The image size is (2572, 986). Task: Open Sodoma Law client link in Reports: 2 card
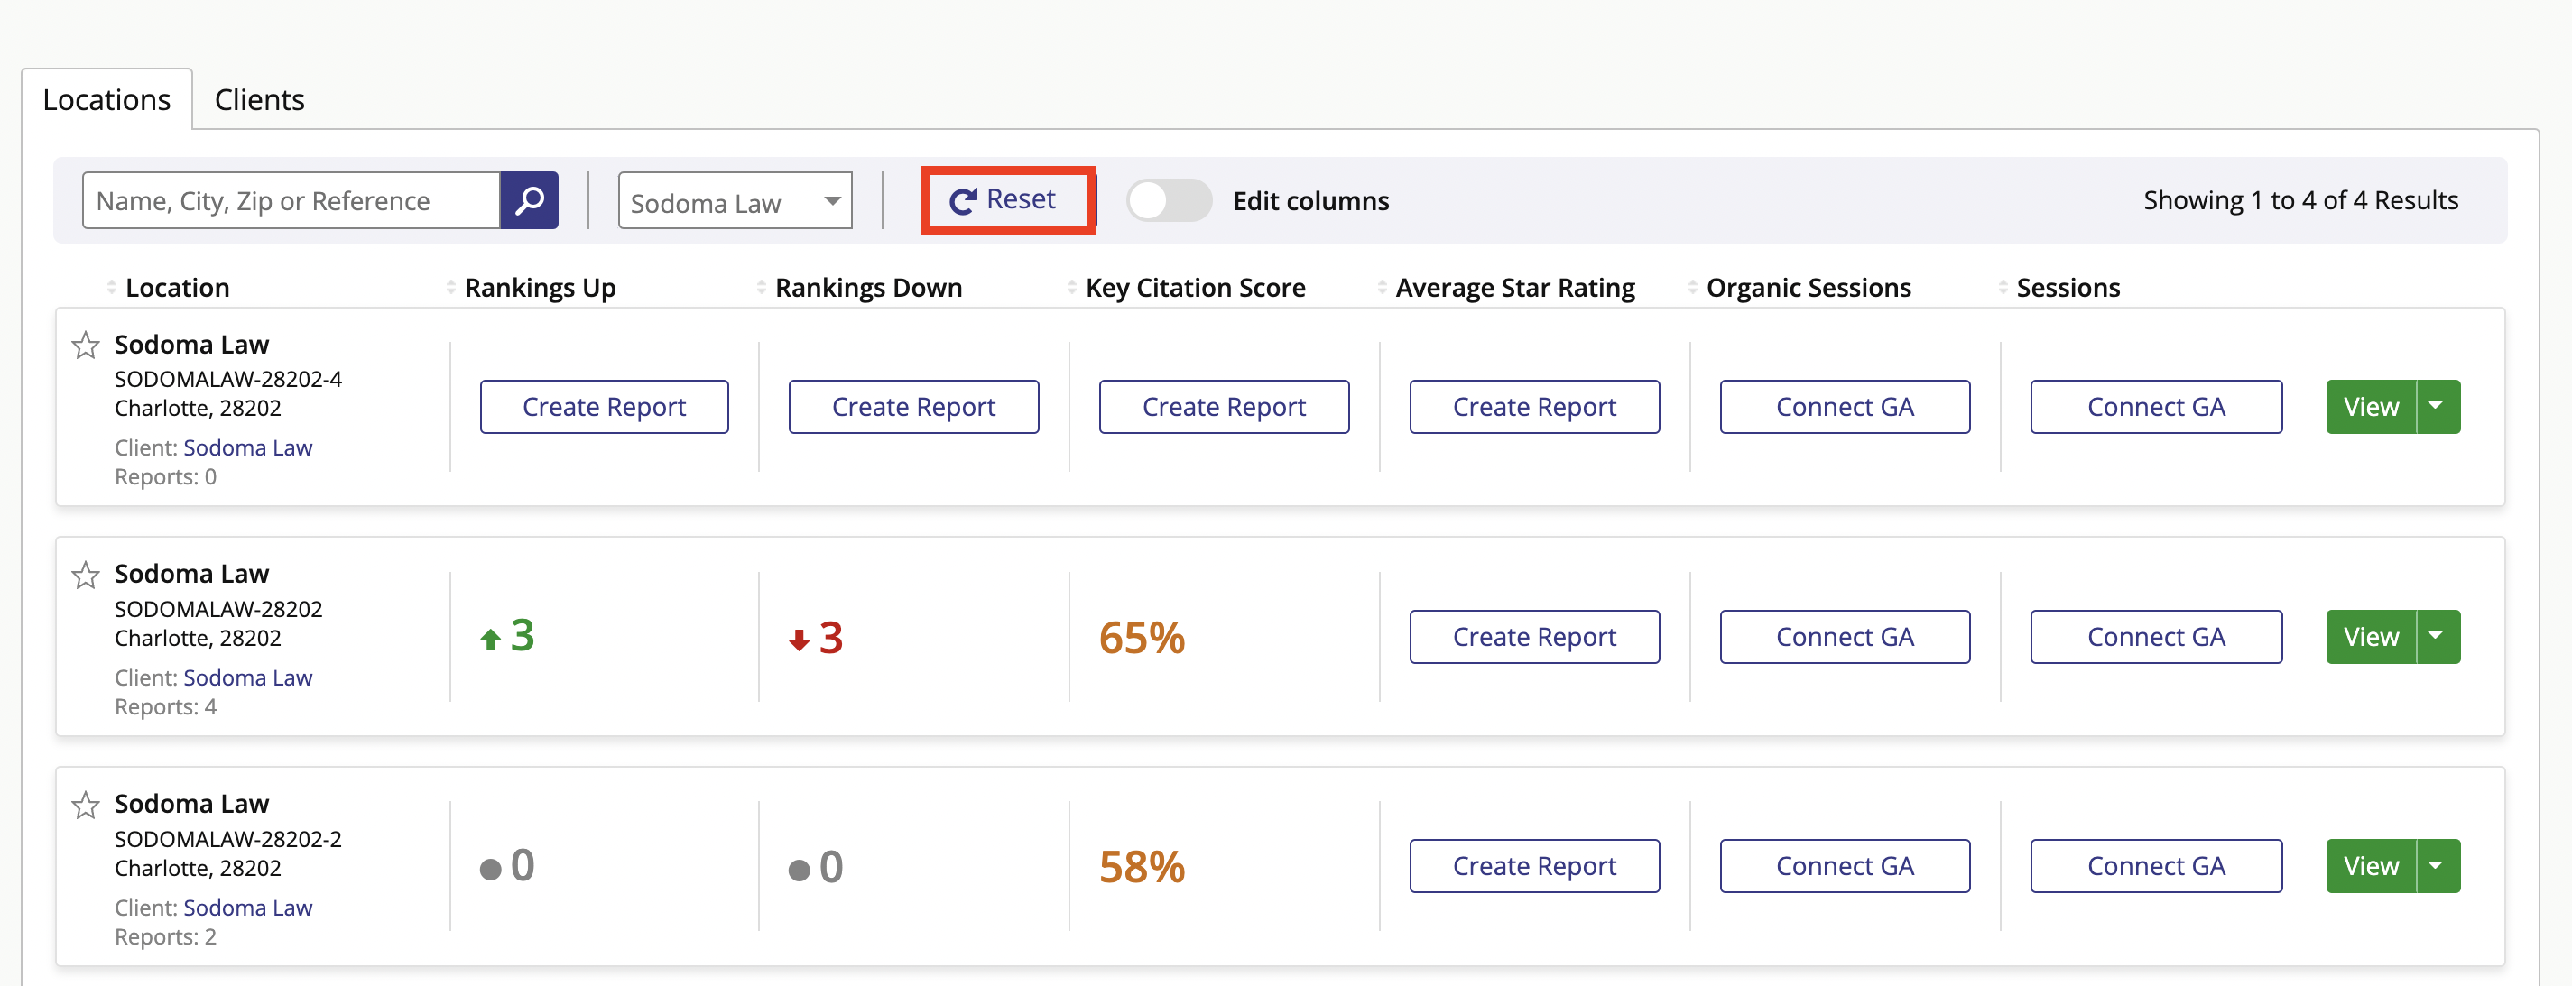point(247,908)
